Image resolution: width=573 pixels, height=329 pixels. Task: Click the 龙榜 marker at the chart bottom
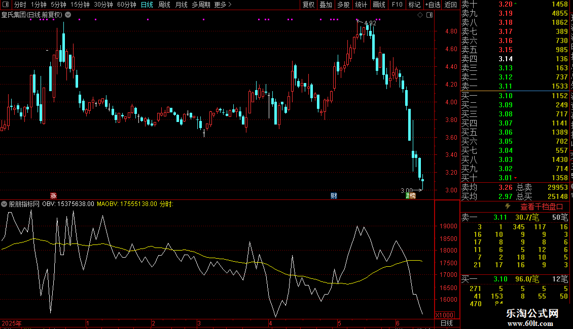click(411, 196)
